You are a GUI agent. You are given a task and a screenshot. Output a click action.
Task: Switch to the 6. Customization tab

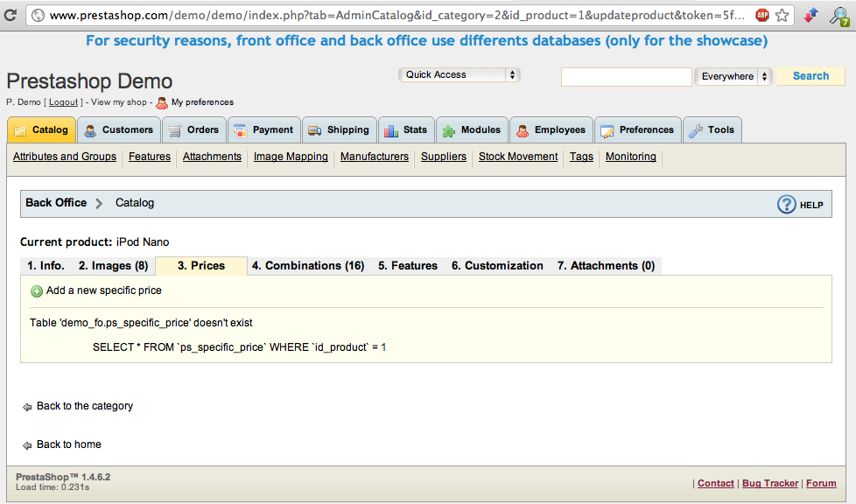[497, 266]
